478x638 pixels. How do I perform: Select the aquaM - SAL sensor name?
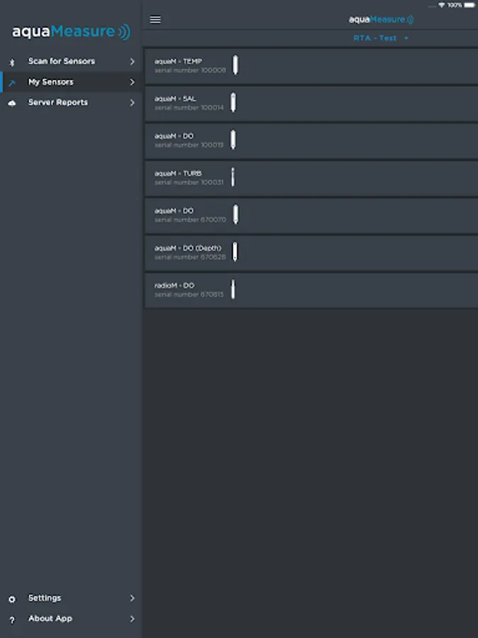[x=175, y=99]
